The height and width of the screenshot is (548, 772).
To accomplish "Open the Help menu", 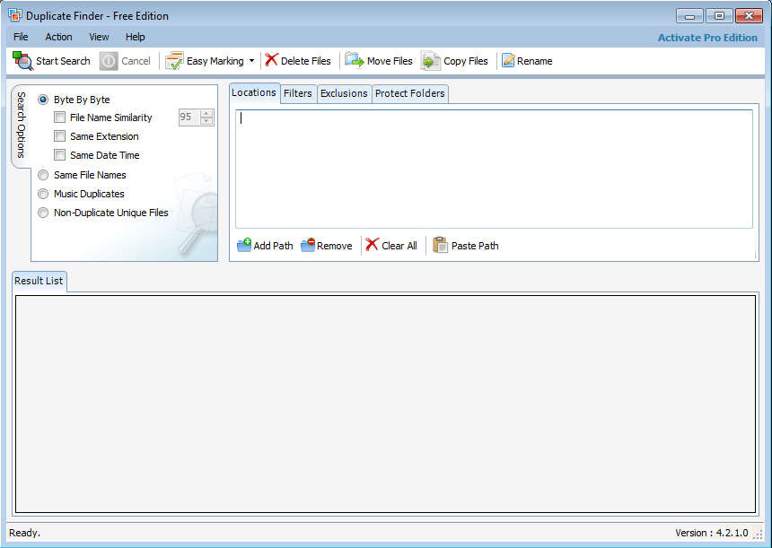I will point(135,37).
